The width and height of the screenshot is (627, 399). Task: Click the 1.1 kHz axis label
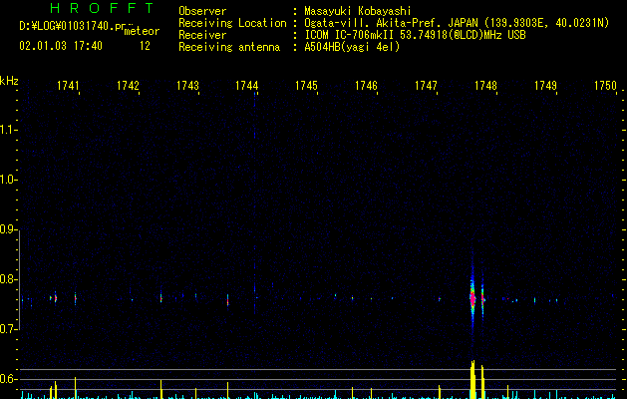click(8, 130)
